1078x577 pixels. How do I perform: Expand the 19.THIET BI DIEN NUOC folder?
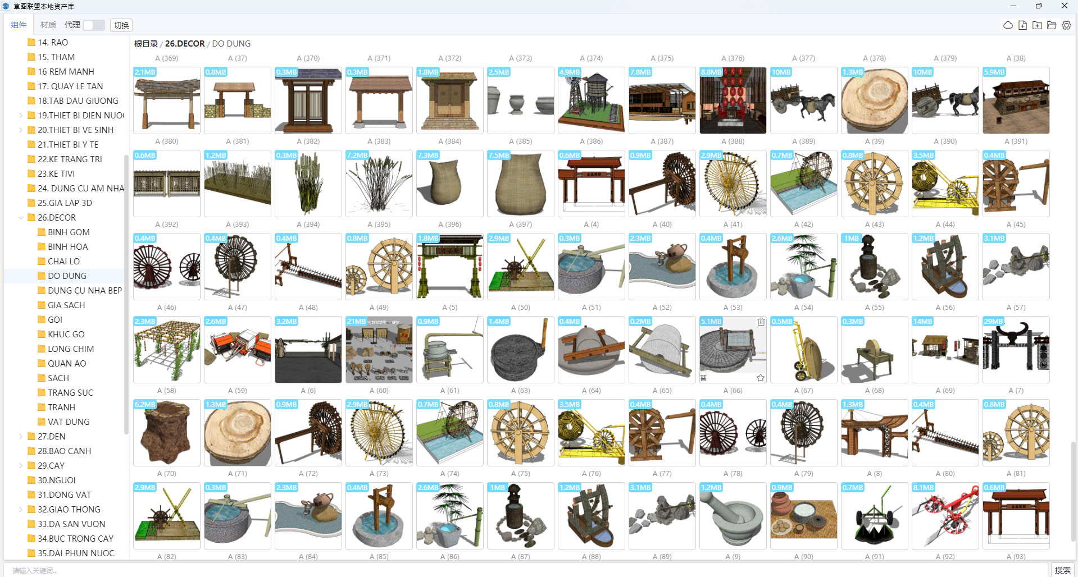(x=21, y=116)
